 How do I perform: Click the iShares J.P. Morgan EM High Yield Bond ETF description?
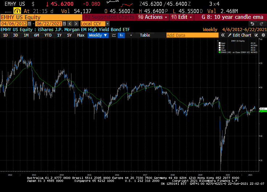point(83,30)
